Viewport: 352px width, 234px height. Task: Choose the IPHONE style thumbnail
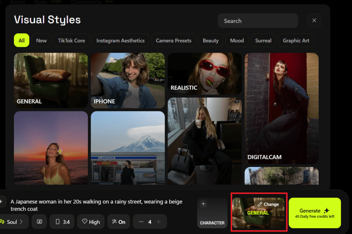pyautogui.click(x=128, y=81)
